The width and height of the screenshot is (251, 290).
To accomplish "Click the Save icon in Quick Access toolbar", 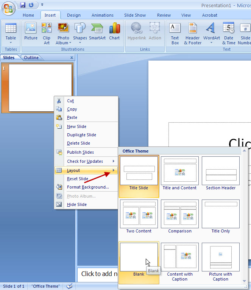I will [x=23, y=5].
